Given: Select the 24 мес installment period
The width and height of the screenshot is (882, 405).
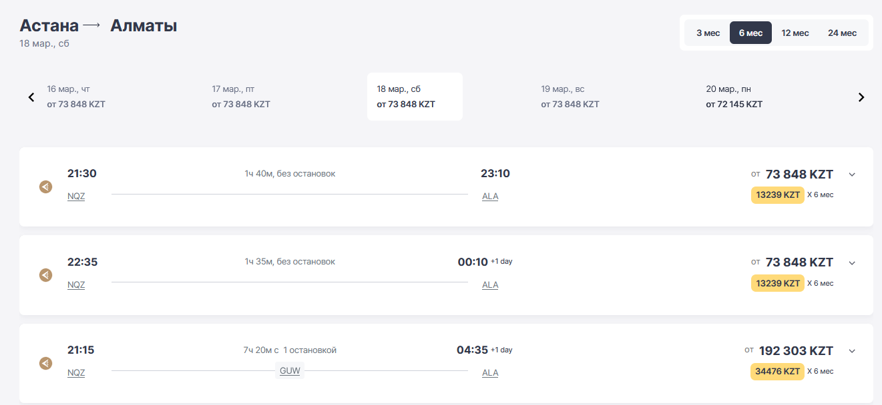Looking at the screenshot, I should (x=842, y=33).
